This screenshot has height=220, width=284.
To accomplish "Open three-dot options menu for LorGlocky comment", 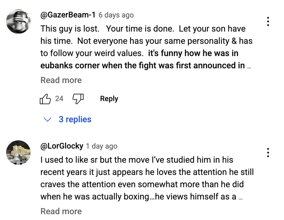I will coord(268,153).
